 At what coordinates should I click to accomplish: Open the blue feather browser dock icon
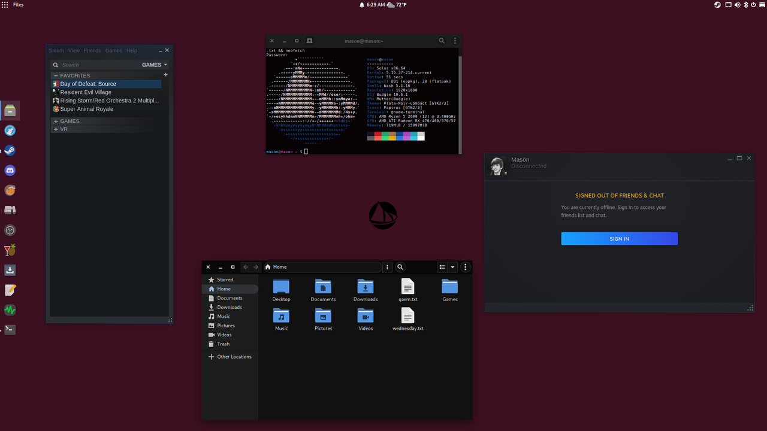click(10, 130)
